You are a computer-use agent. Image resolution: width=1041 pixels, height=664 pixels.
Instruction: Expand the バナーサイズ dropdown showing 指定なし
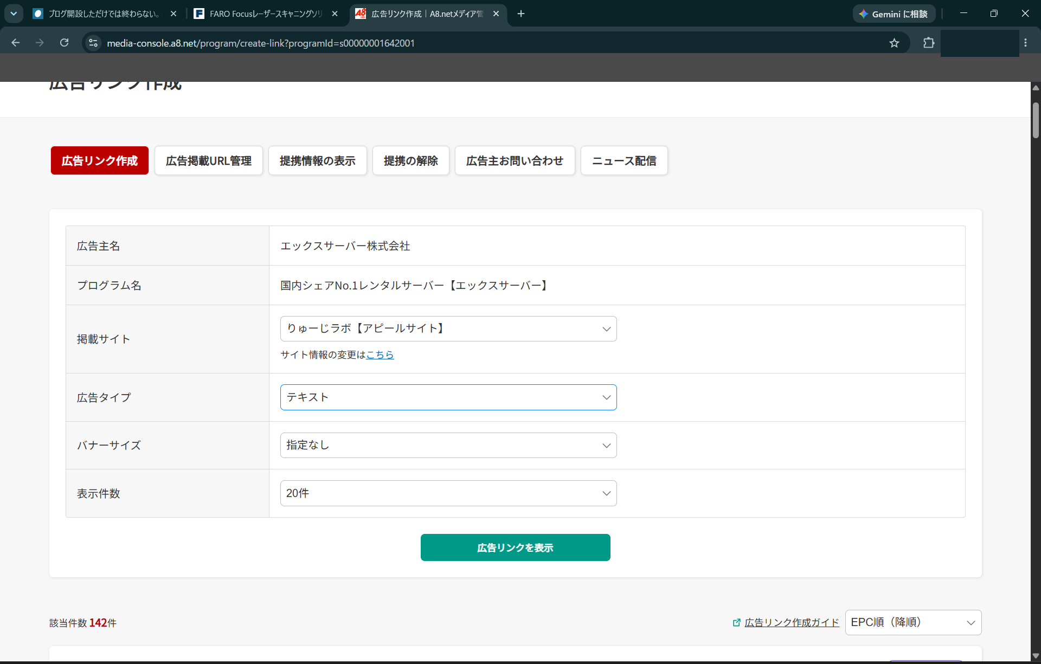click(x=448, y=445)
